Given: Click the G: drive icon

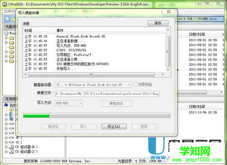Looking at the screenshot, I should [x=12, y=142].
